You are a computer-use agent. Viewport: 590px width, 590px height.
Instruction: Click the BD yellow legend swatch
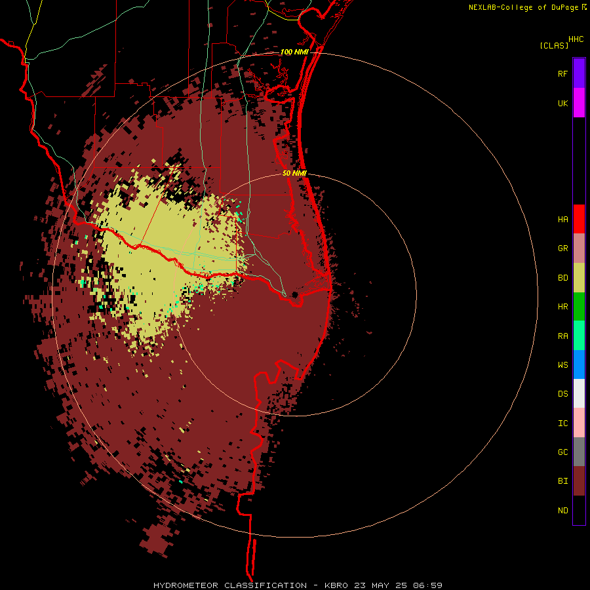[x=579, y=278]
